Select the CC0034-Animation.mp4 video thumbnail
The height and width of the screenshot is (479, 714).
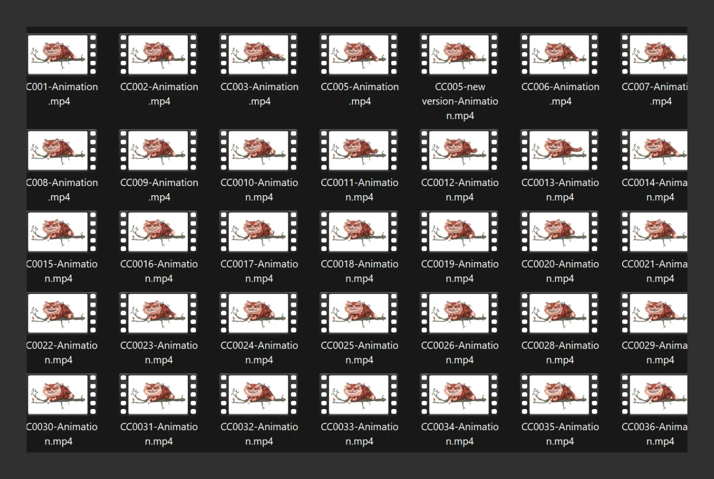(459, 395)
